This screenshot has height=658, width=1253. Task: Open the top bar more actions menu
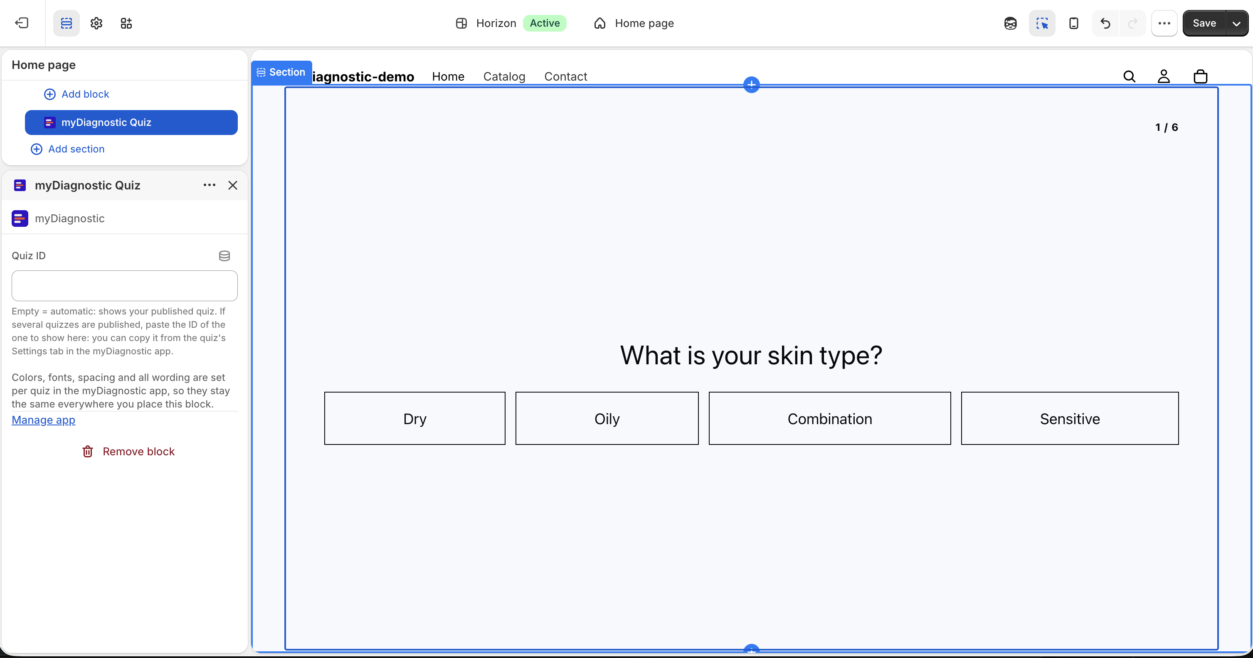(1164, 23)
